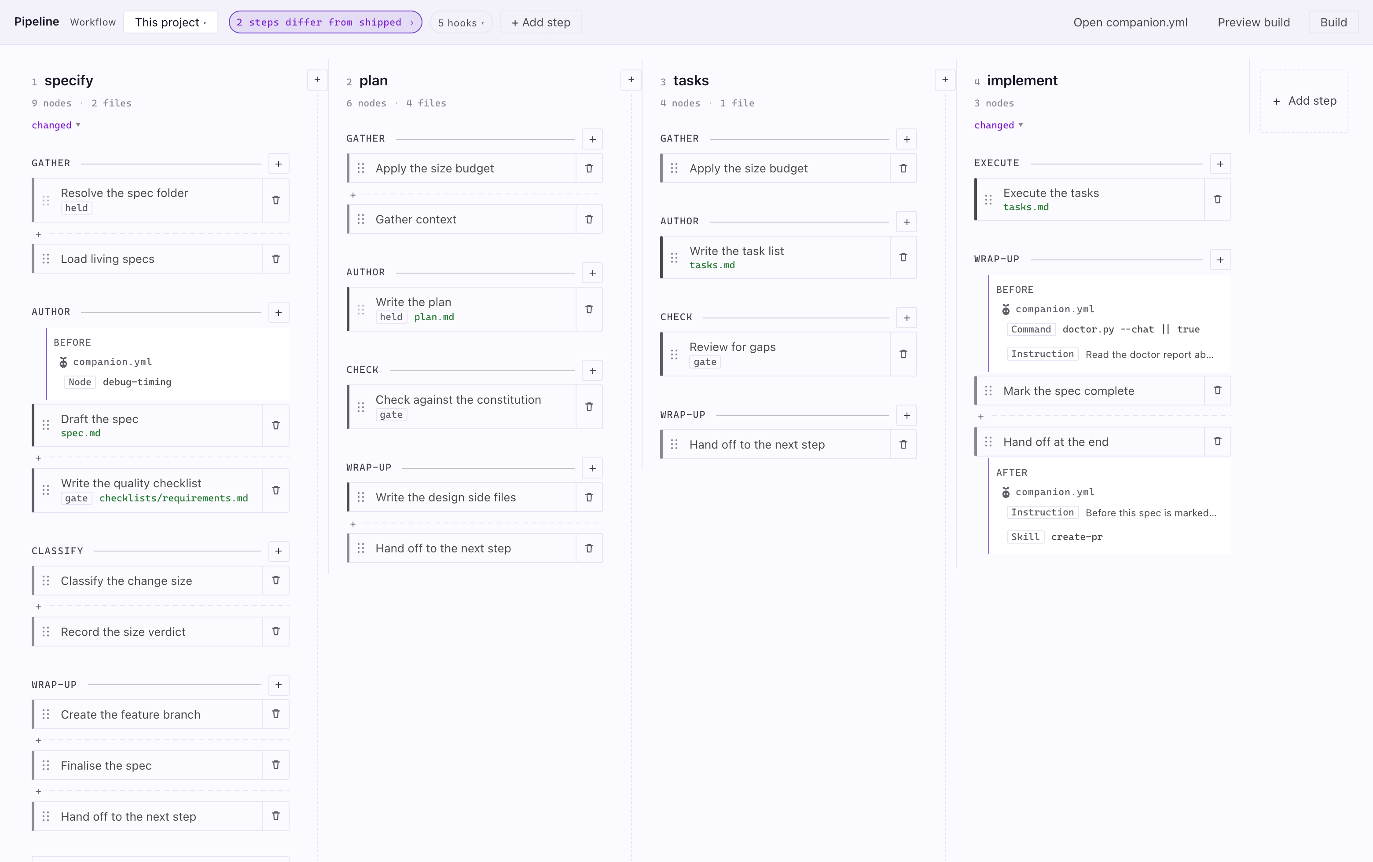Grab drag handle of Gather context

[x=361, y=219]
